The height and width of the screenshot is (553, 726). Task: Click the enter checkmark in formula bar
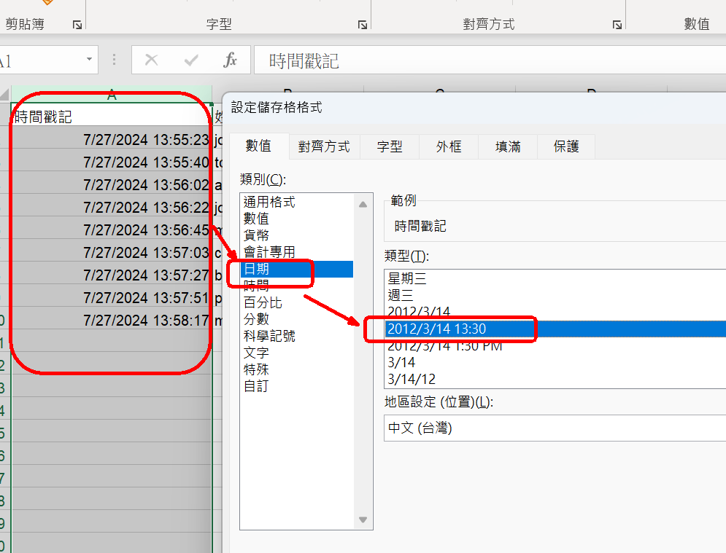191,60
